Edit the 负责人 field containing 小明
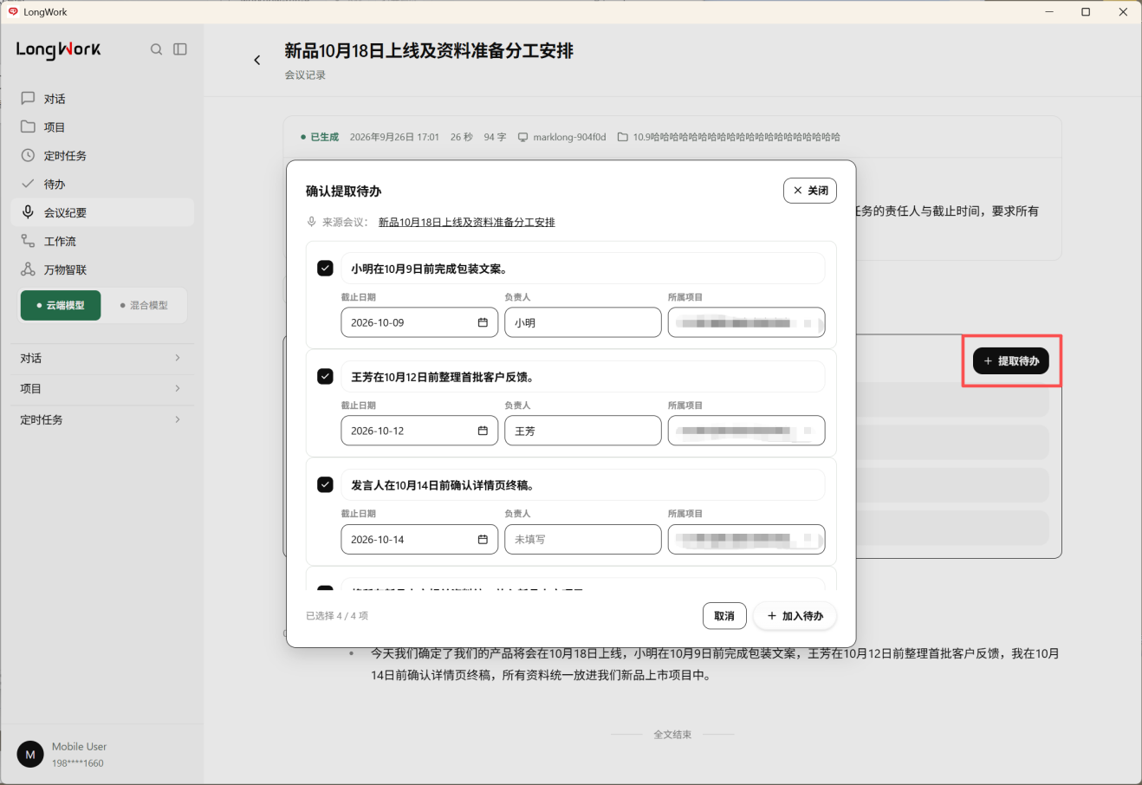This screenshot has width=1142, height=785. [583, 322]
